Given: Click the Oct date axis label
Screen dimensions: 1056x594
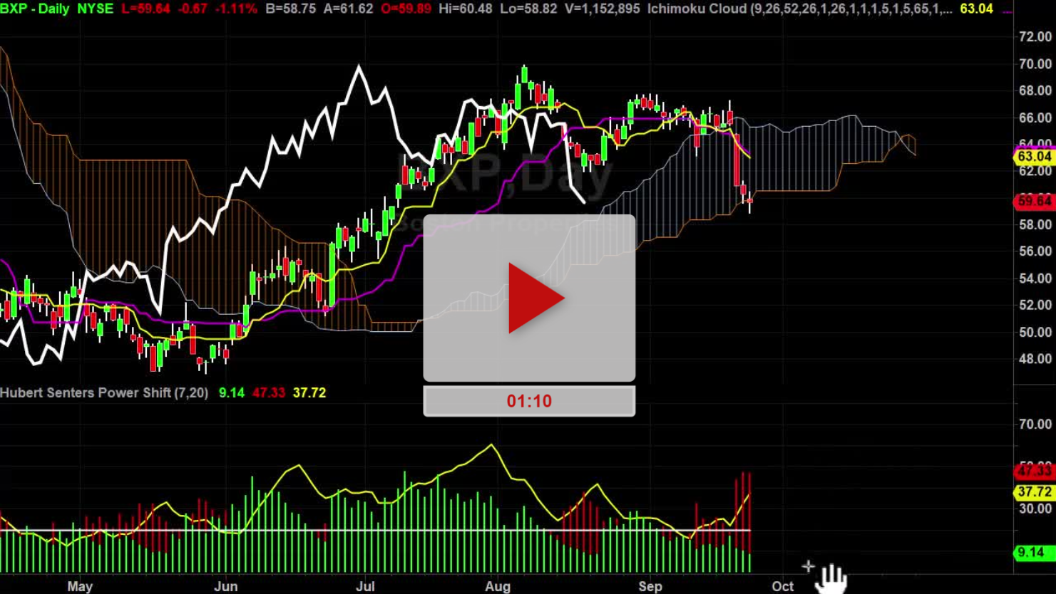Looking at the screenshot, I should click(782, 586).
